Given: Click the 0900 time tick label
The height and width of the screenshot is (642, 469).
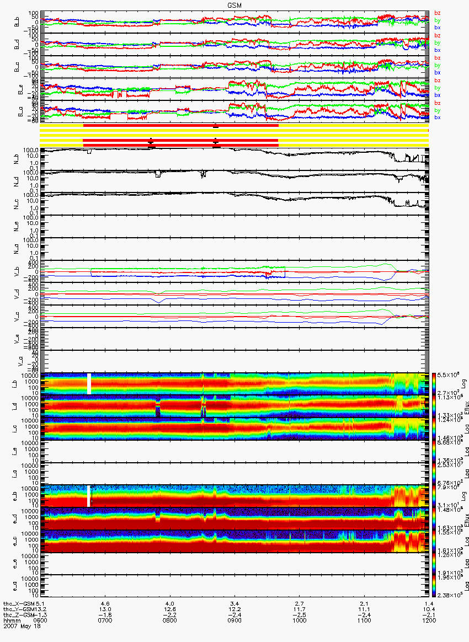Looking at the screenshot, I should click(234, 620).
